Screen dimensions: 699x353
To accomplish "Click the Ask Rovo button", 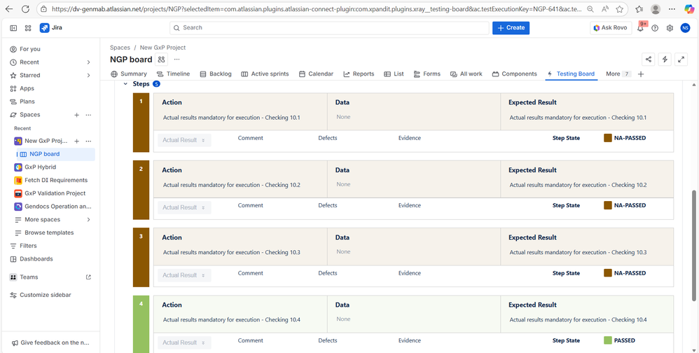I will [x=611, y=28].
